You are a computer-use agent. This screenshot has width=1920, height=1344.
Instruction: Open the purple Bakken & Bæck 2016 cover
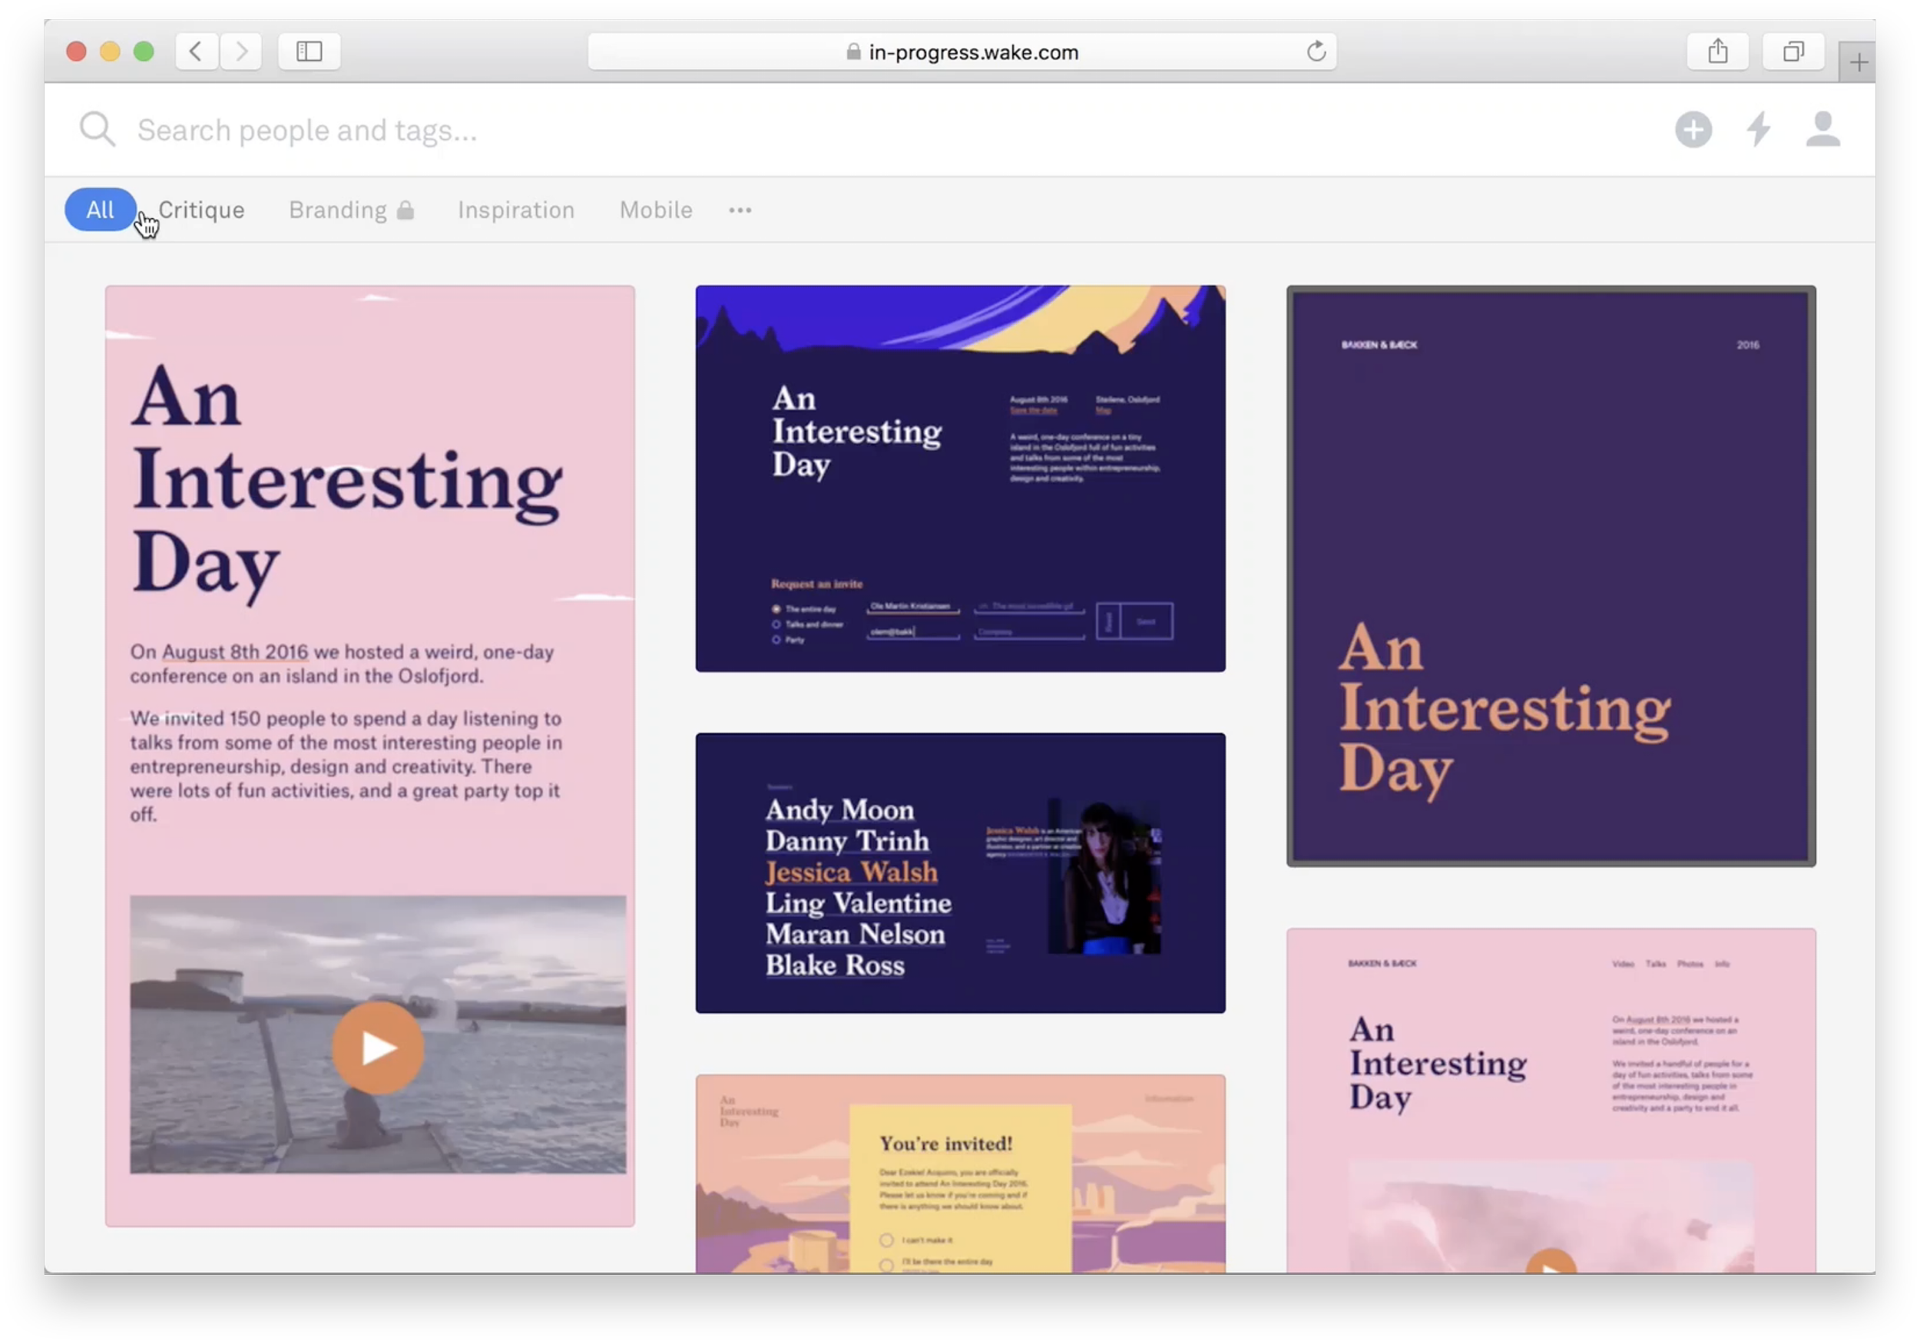(x=1551, y=575)
